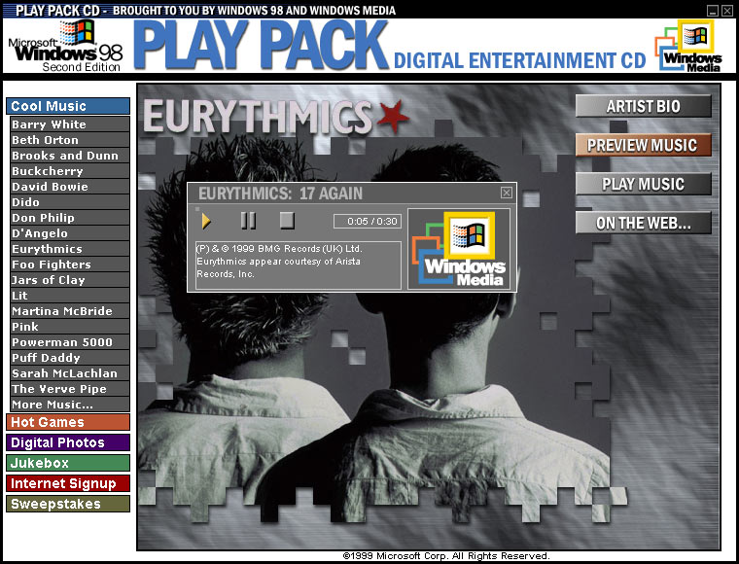Click the Eurythmics title with red star

(276, 116)
